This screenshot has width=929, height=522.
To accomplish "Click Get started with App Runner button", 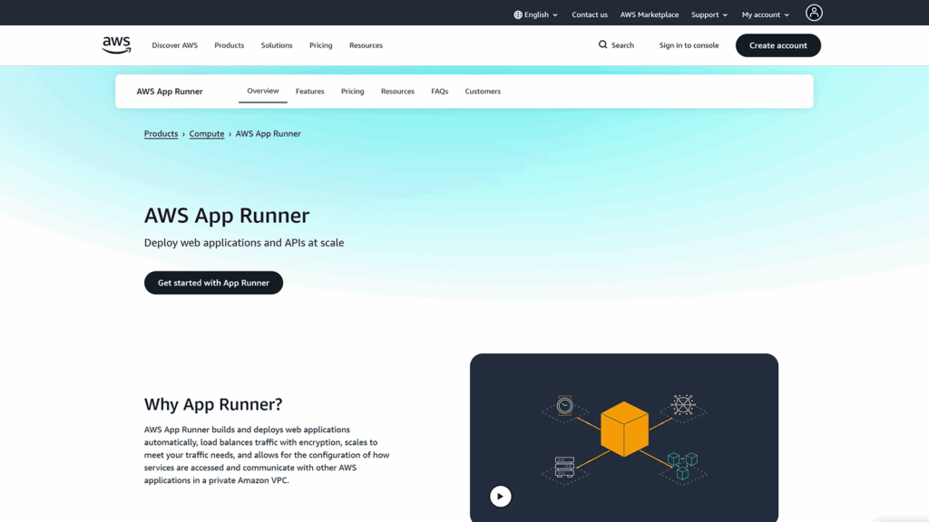I will 213,283.
